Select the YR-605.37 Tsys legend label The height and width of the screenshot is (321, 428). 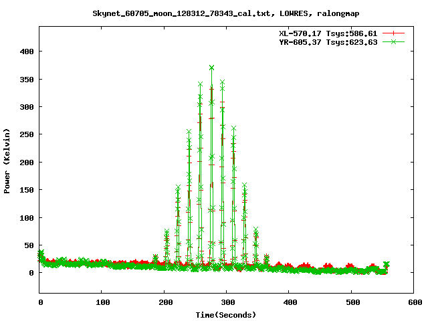tap(328, 42)
